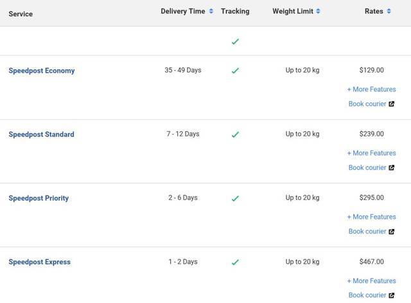The height and width of the screenshot is (303, 411).
Task: Click the Service column header
Action: pyautogui.click(x=21, y=14)
